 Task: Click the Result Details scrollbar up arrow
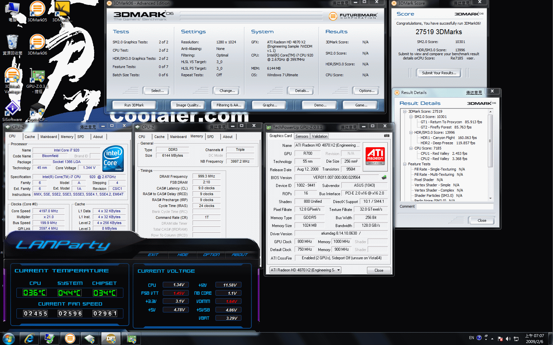pos(490,112)
